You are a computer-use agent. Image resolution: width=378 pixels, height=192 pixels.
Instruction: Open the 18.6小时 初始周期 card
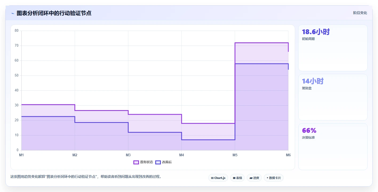(333, 48)
